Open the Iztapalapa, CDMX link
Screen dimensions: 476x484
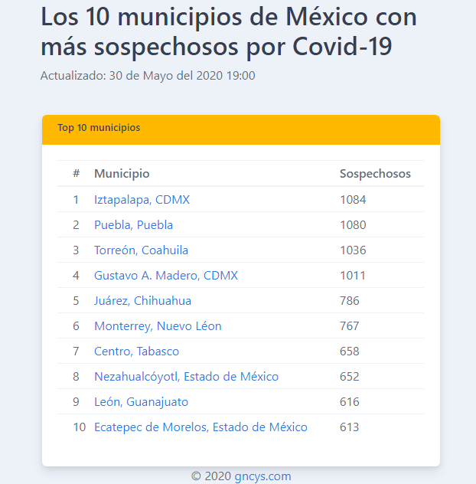click(142, 200)
